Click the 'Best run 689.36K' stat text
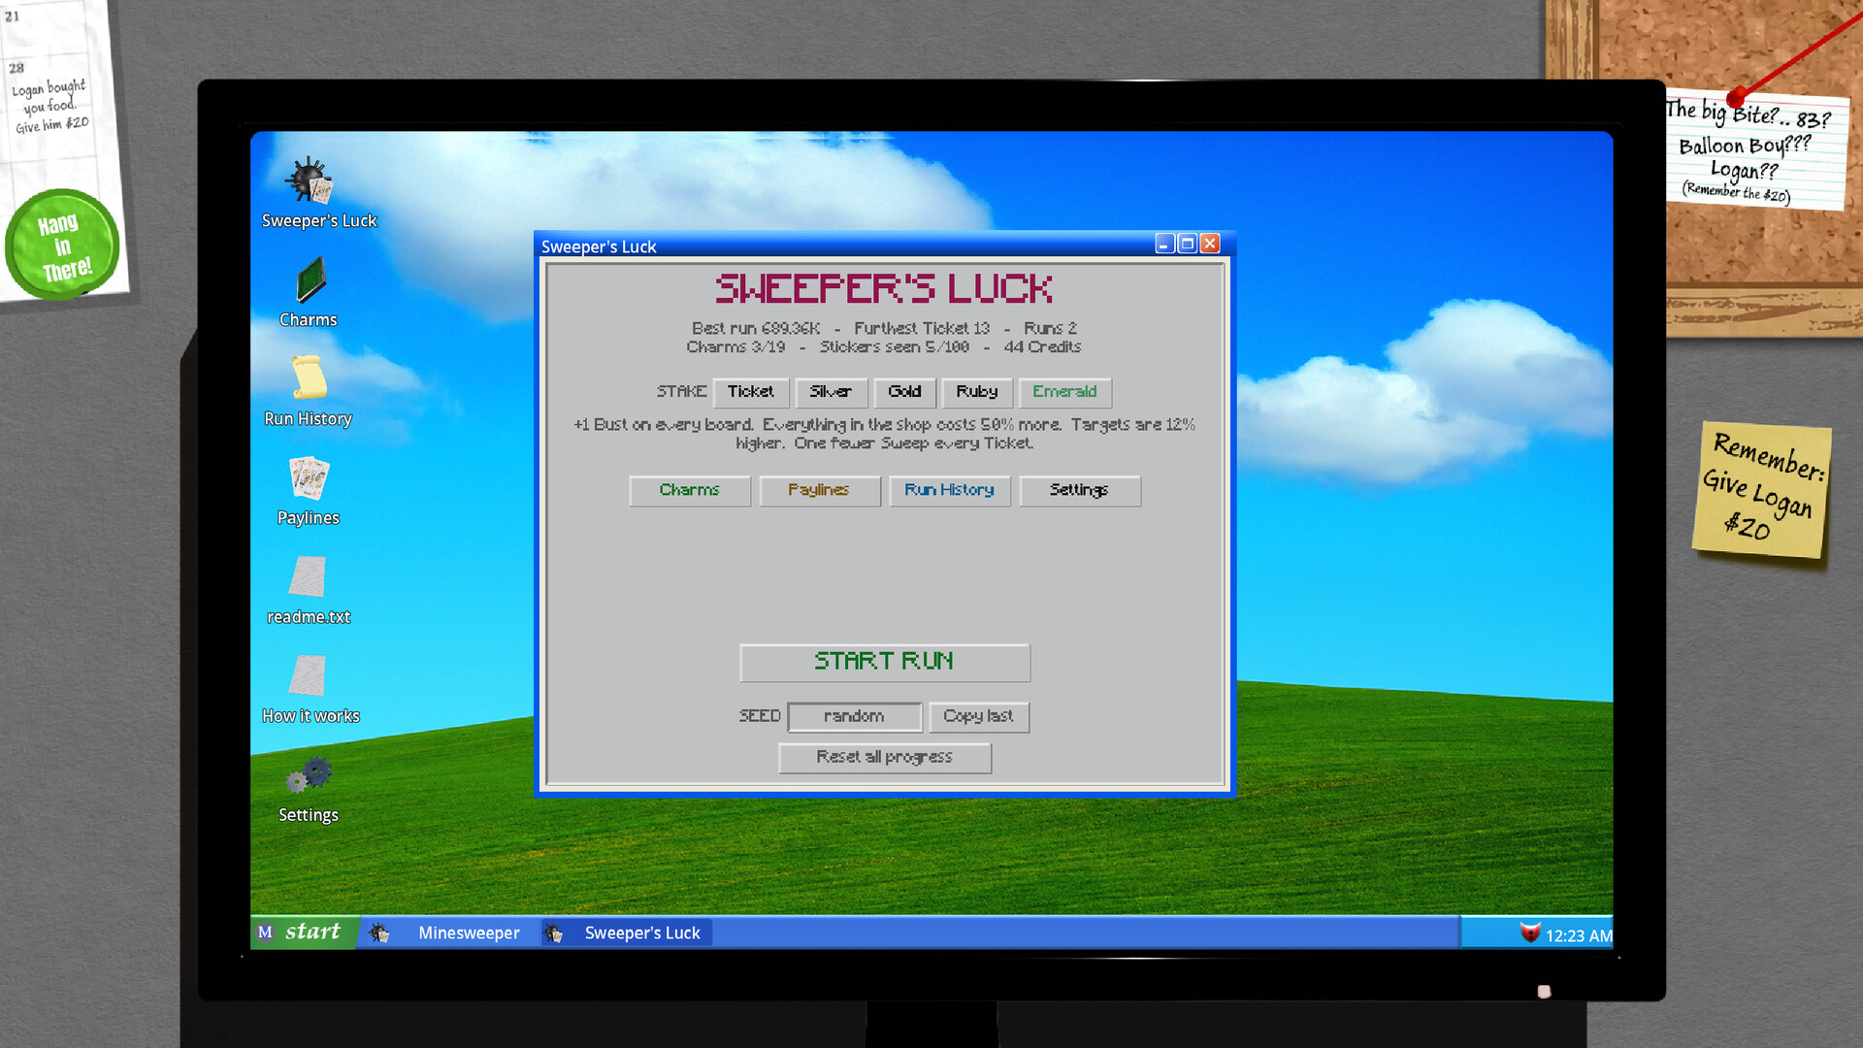Image resolution: width=1863 pixels, height=1048 pixels. 756,329
